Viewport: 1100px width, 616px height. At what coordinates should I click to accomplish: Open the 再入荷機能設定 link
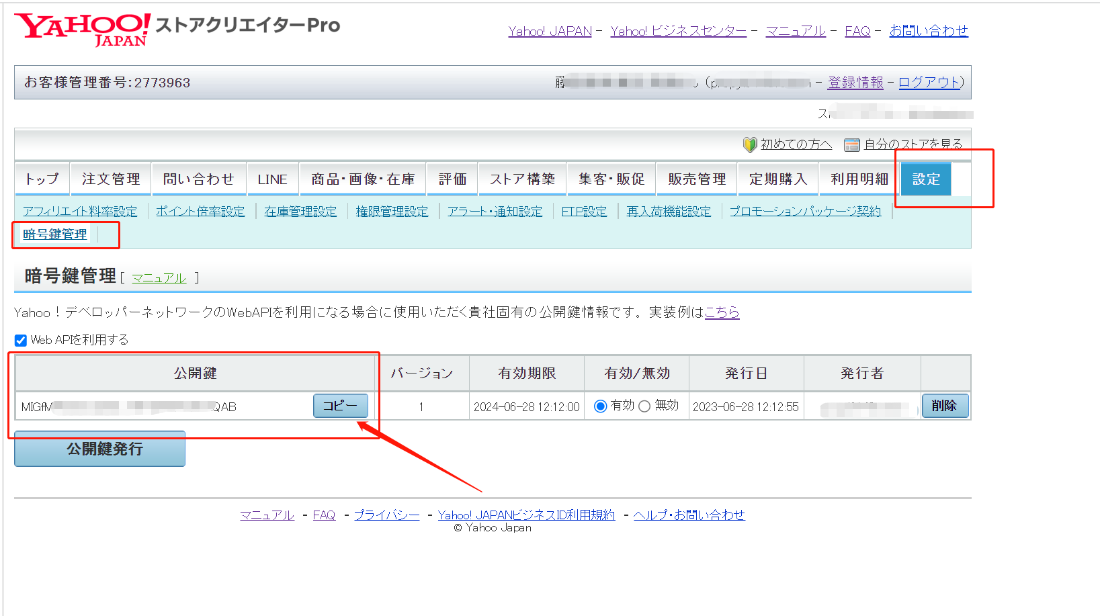(x=669, y=211)
